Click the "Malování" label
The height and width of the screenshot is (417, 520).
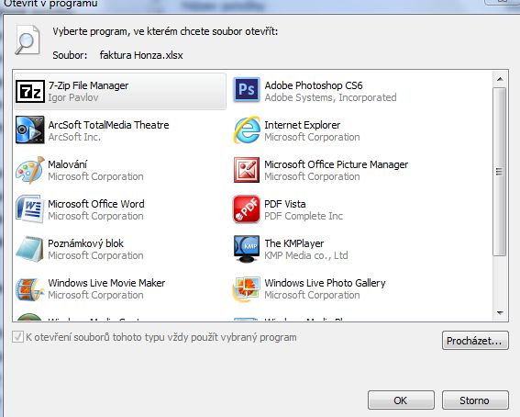click(x=68, y=164)
